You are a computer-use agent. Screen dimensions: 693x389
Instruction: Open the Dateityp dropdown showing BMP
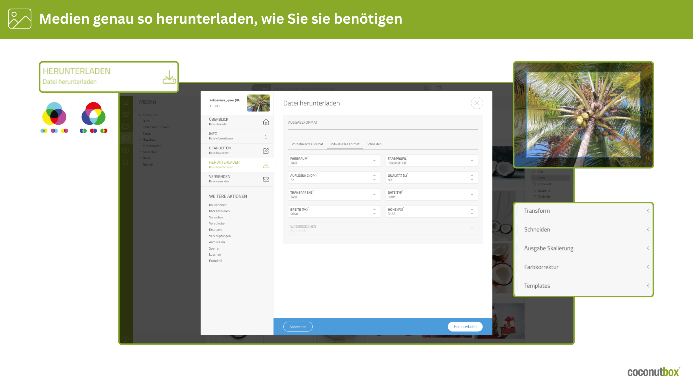pos(472,194)
